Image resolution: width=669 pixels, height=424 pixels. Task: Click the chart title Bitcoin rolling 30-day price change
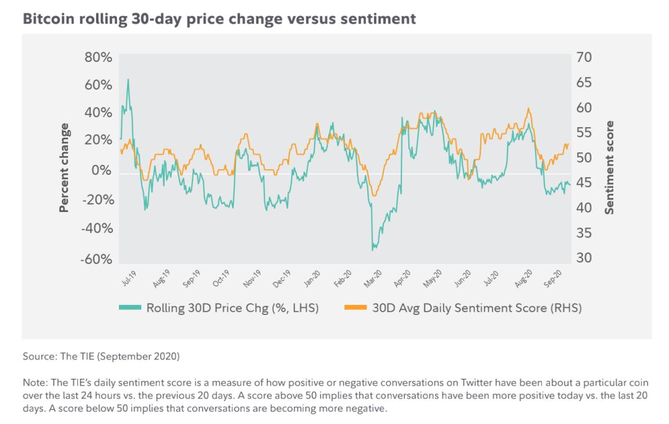click(x=219, y=19)
